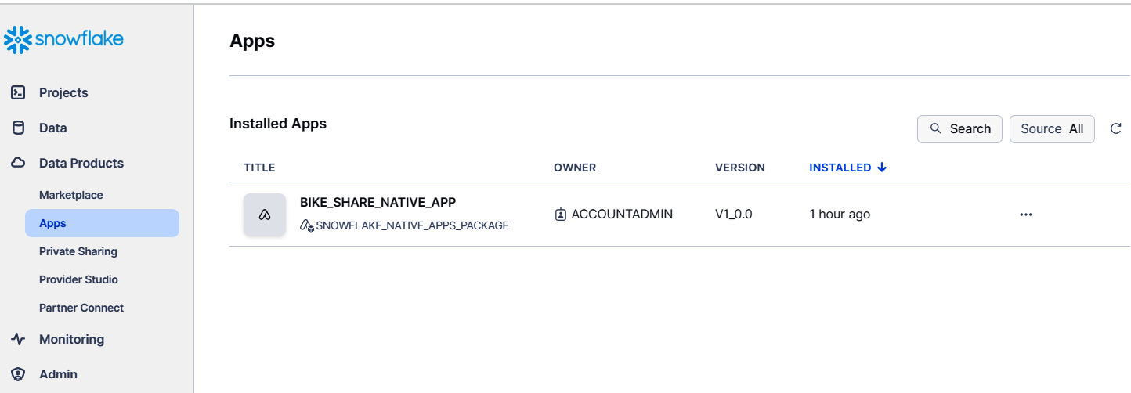Click the Admin shield icon

click(18, 374)
